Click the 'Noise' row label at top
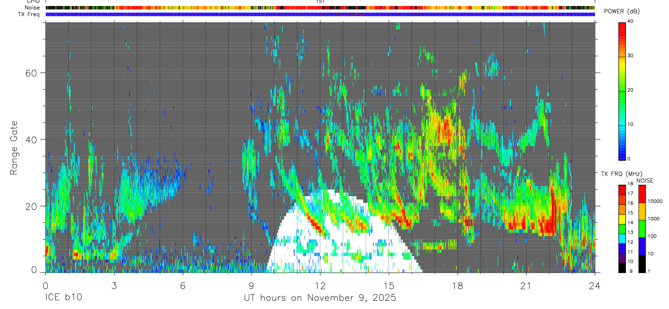The width and height of the screenshot is (669, 309). click(32, 8)
